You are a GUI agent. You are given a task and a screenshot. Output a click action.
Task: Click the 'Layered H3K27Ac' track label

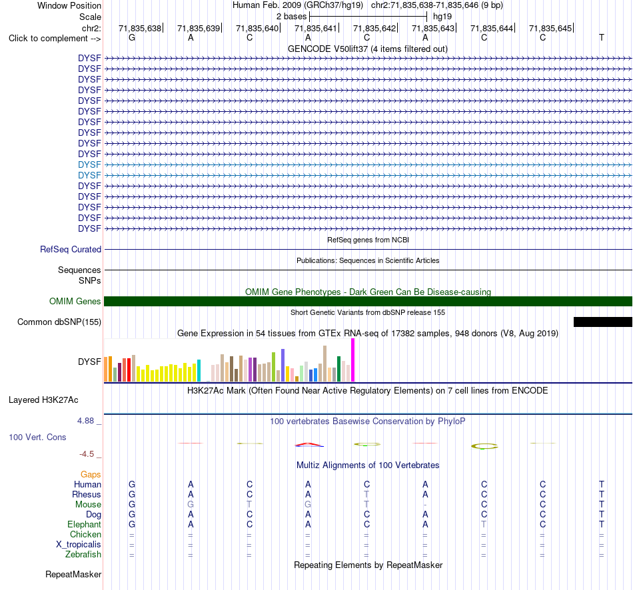(x=43, y=400)
